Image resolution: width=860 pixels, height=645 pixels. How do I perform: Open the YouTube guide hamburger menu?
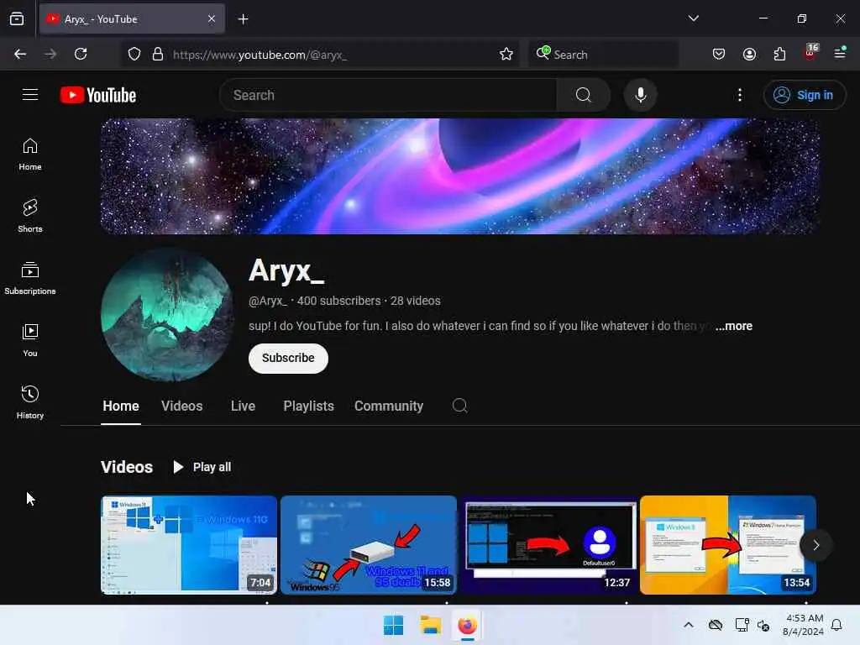pos(30,95)
